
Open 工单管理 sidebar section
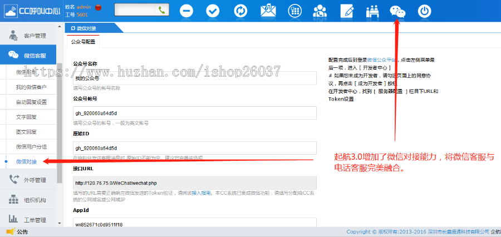pos(28,220)
